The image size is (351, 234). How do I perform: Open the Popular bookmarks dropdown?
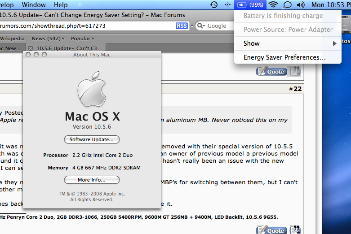point(83,39)
